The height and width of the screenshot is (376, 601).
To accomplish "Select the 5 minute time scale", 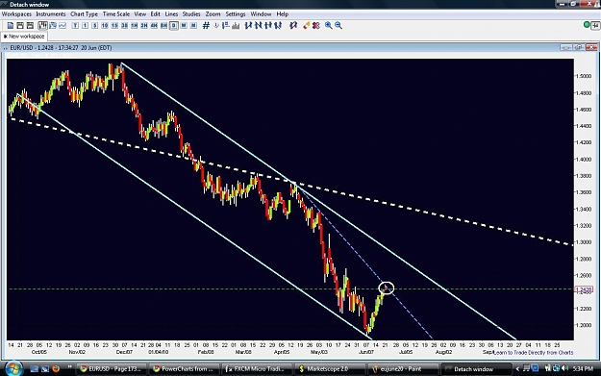I will (x=94, y=26).
